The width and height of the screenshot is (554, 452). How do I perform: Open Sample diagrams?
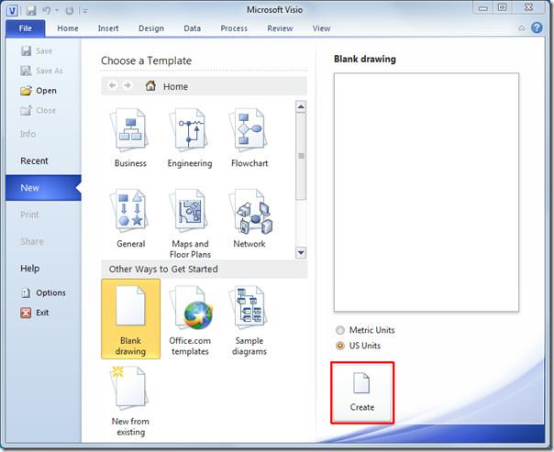coord(249,321)
